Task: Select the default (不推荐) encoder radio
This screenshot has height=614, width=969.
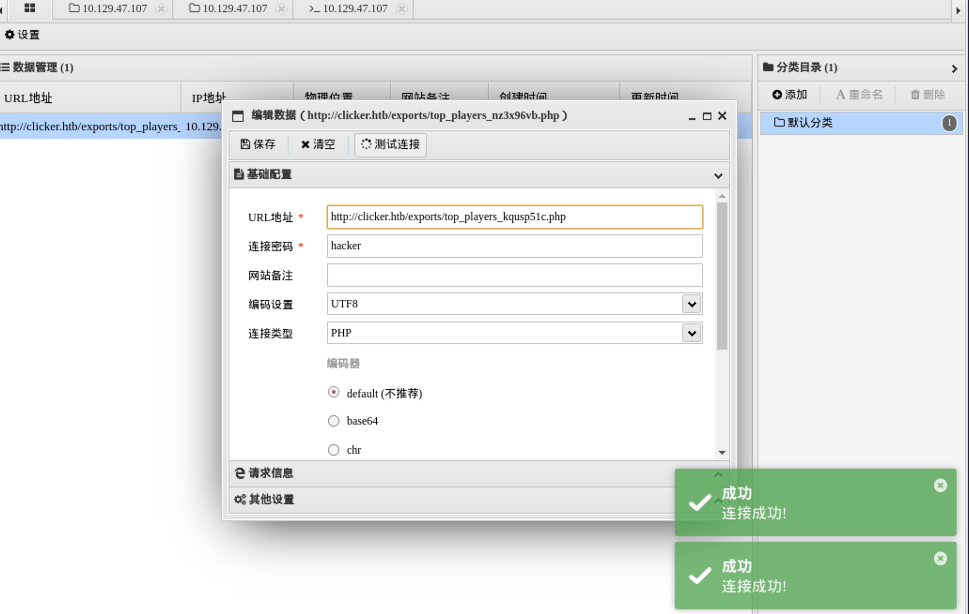Action: [x=333, y=392]
